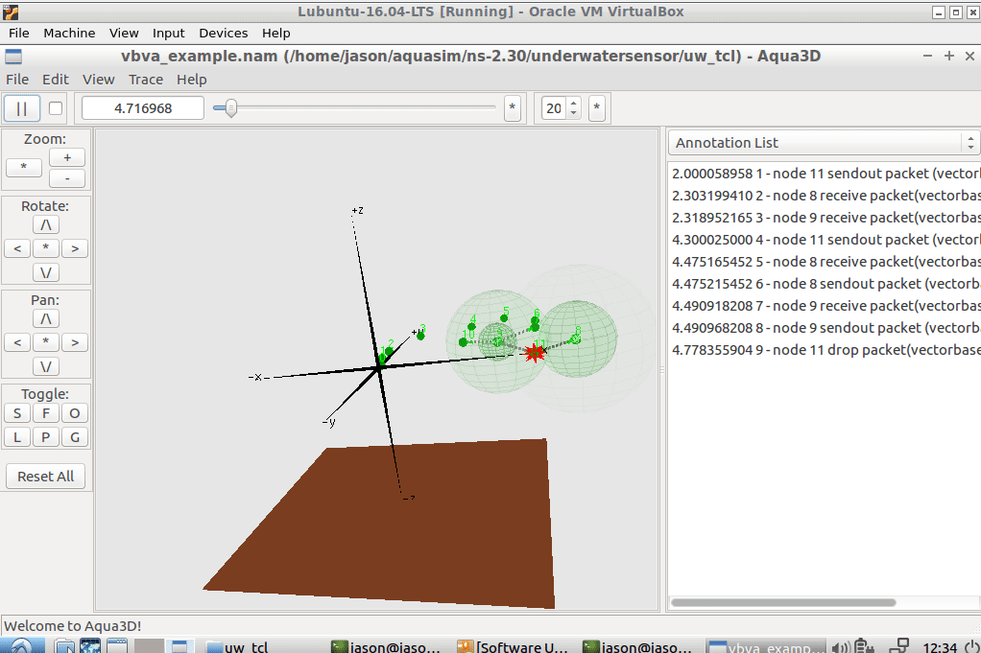Select annotation 2 node 8 receive packet

click(825, 196)
